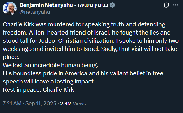Open Netanyahu's profile picture

pyautogui.click(x=10, y=8)
